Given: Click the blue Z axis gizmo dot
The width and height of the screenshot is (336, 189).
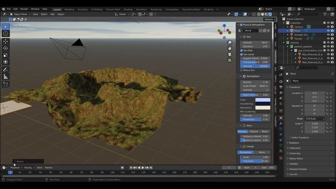Looking at the screenshot, I should pyautogui.click(x=224, y=26).
